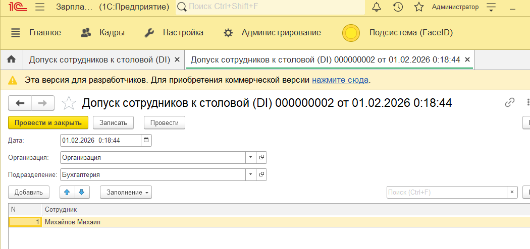Open the hamburger main menu icon

coord(40,7)
